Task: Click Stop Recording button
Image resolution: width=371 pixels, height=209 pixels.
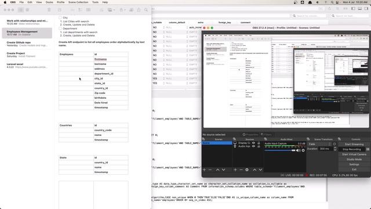Action: tap(352, 149)
